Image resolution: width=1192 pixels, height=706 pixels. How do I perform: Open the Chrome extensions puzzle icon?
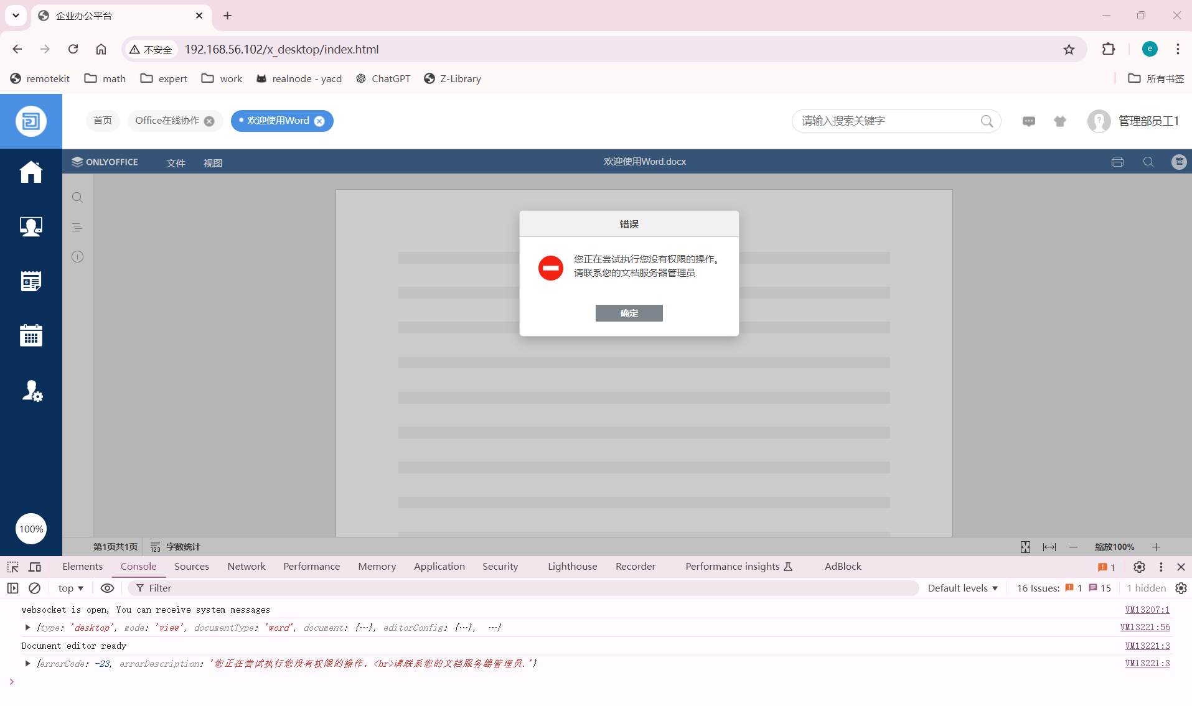pos(1109,49)
